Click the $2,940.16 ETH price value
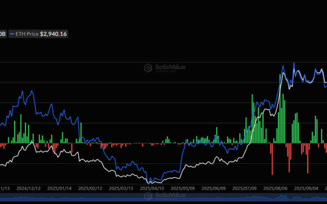Image resolution: width=327 pixels, height=204 pixels. (x=53, y=34)
